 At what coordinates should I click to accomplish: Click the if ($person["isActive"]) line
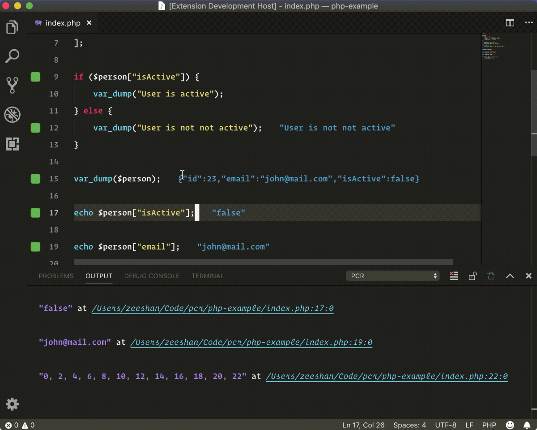click(x=136, y=77)
